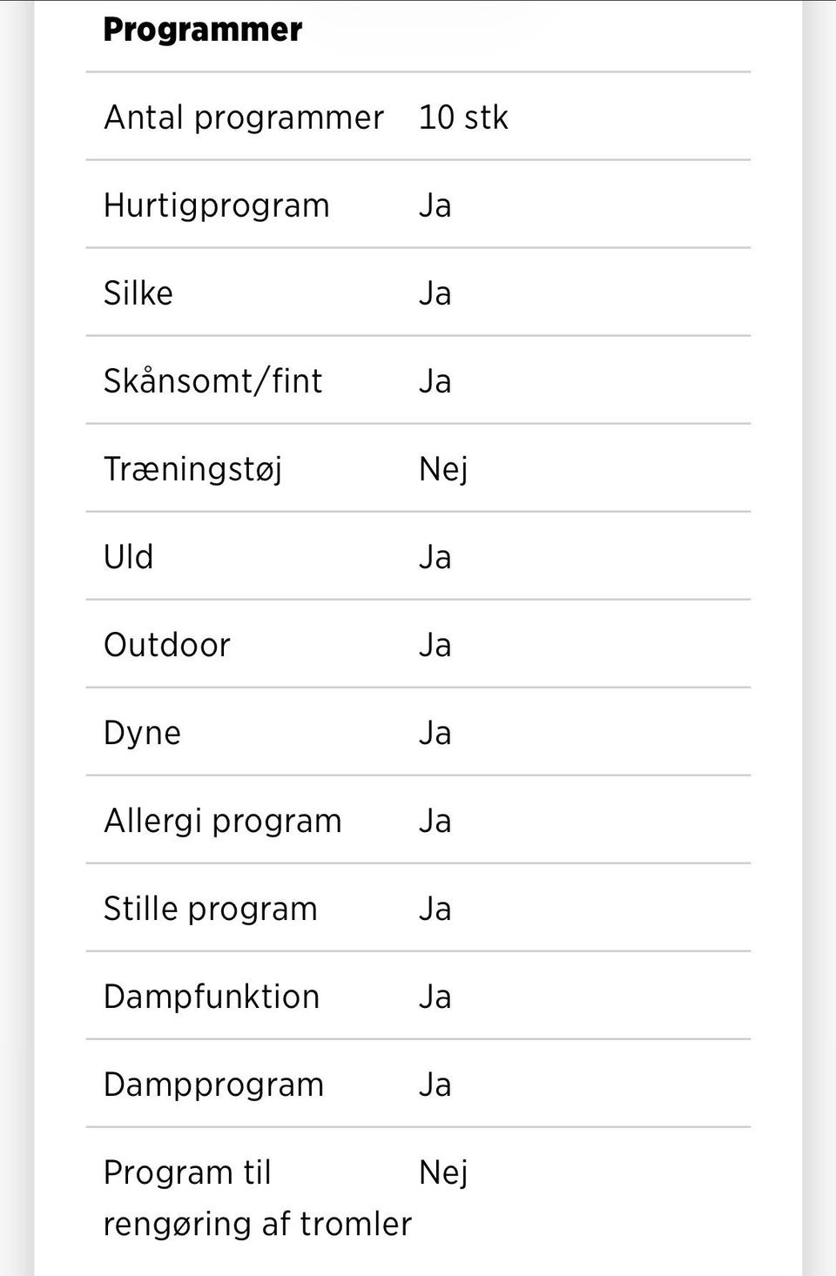Click the Programmer section heading
836x1276 pixels.
point(202,30)
